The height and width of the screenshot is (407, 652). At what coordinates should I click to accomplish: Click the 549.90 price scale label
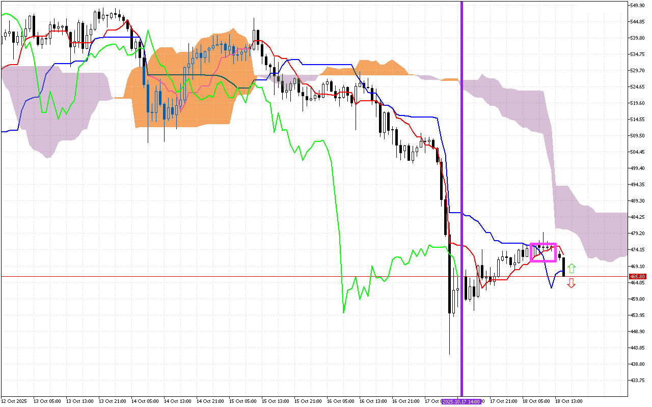pos(638,5)
